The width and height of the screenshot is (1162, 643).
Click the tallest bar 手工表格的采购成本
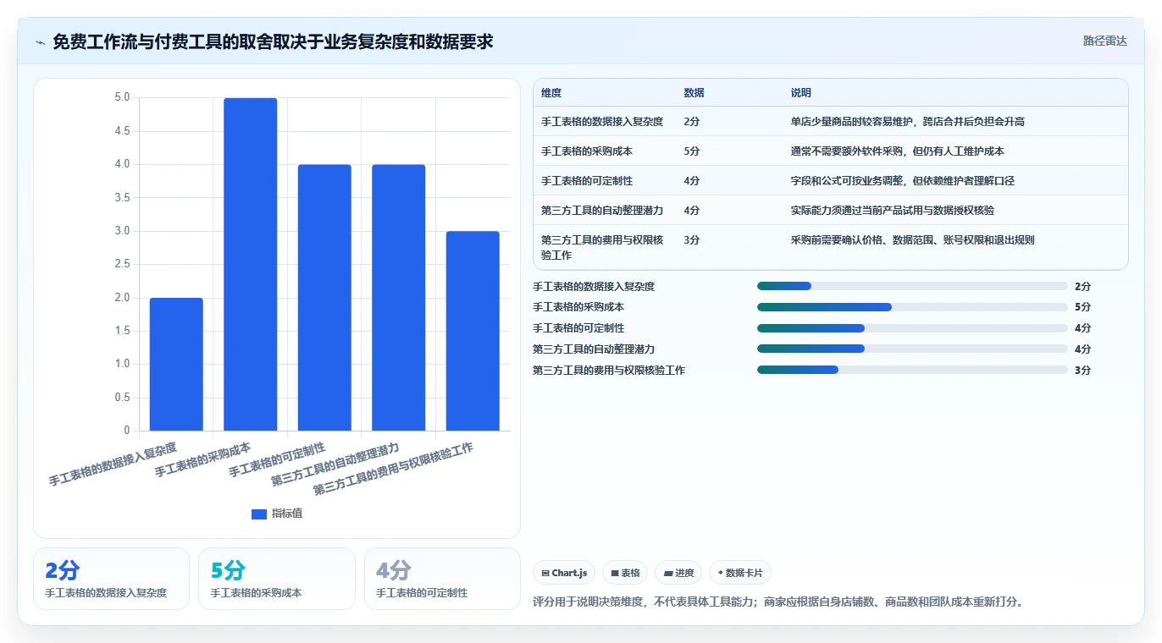(251, 264)
